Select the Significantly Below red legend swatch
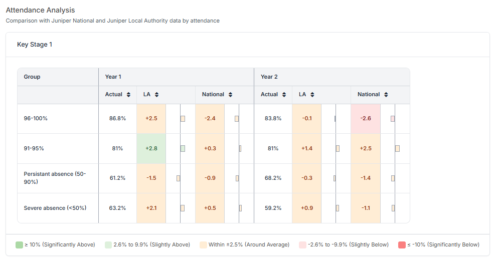Screen dimensions: 495x260 click(x=402, y=245)
